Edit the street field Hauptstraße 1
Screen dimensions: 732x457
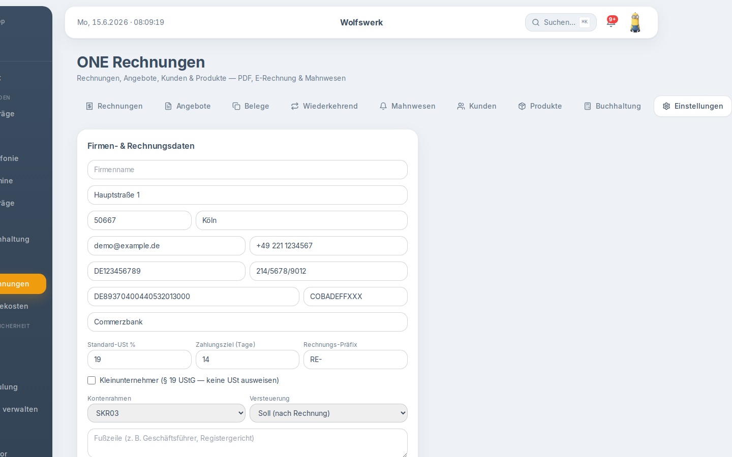pyautogui.click(x=248, y=195)
